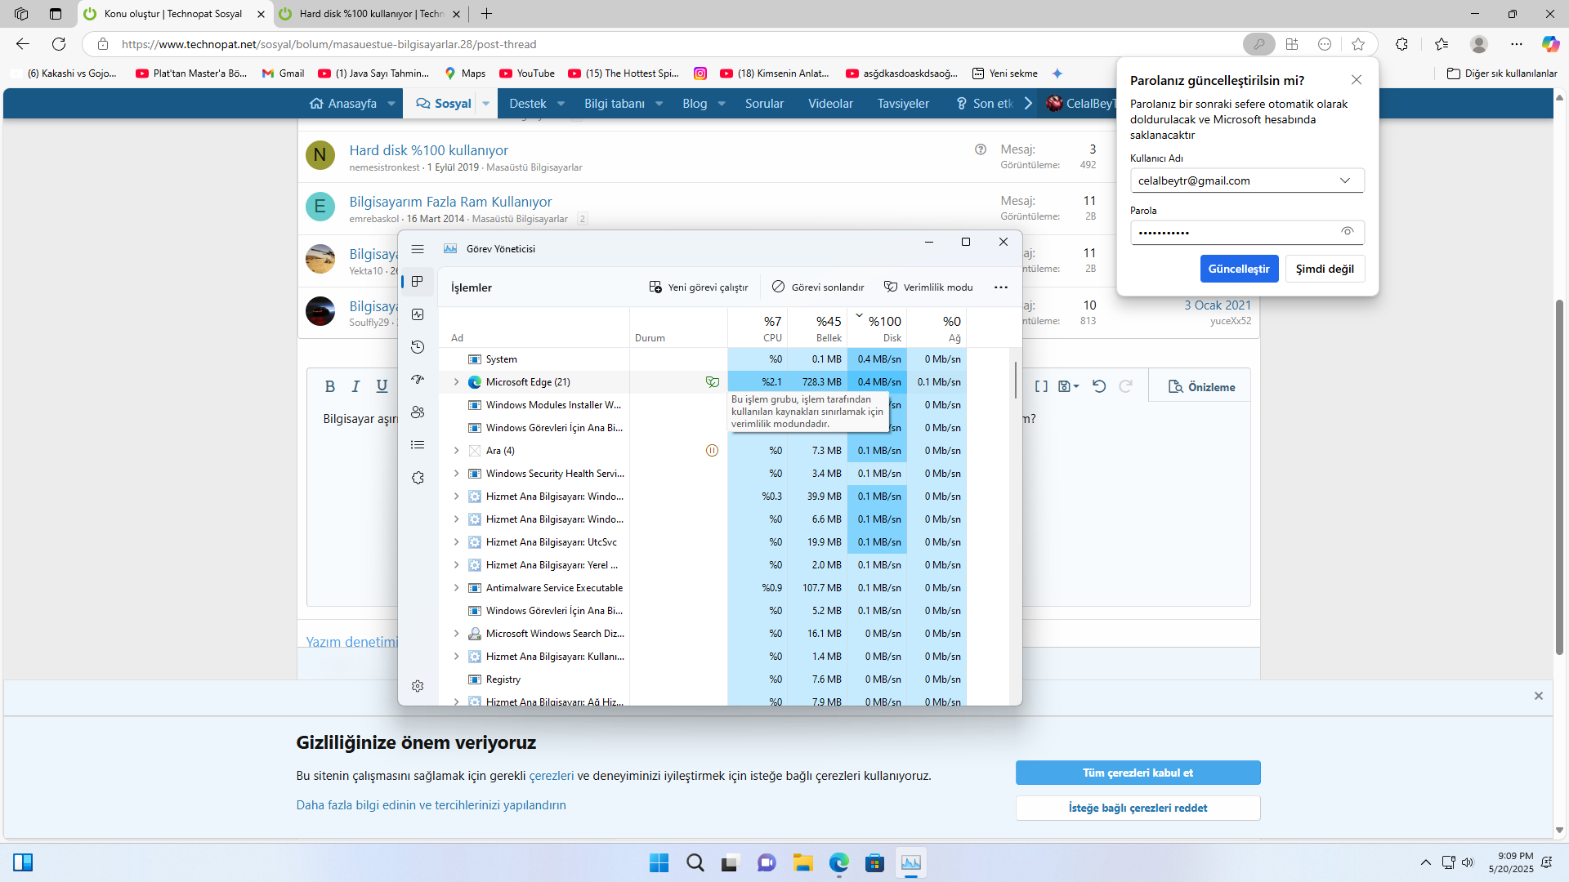Screen dimensions: 1569x882
Task: Toggle Verimlilik modu for selected process
Action: point(928,287)
